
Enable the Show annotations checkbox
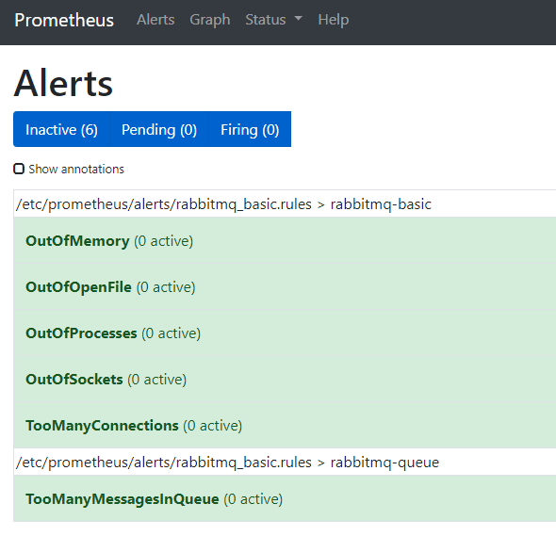[x=19, y=169]
